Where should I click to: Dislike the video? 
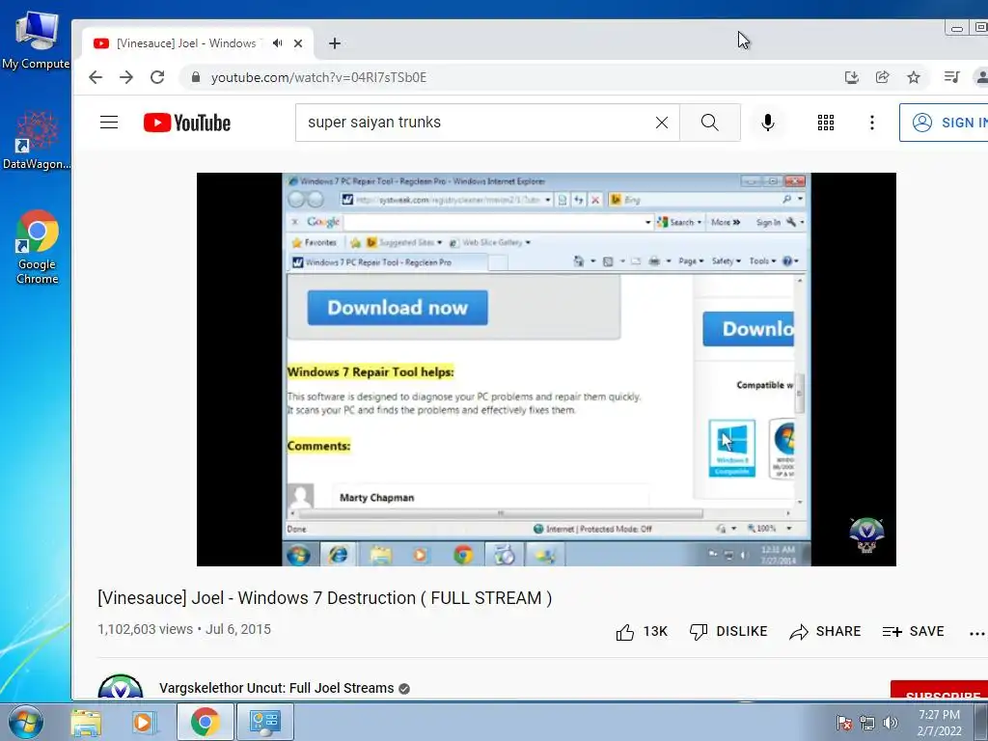(728, 631)
